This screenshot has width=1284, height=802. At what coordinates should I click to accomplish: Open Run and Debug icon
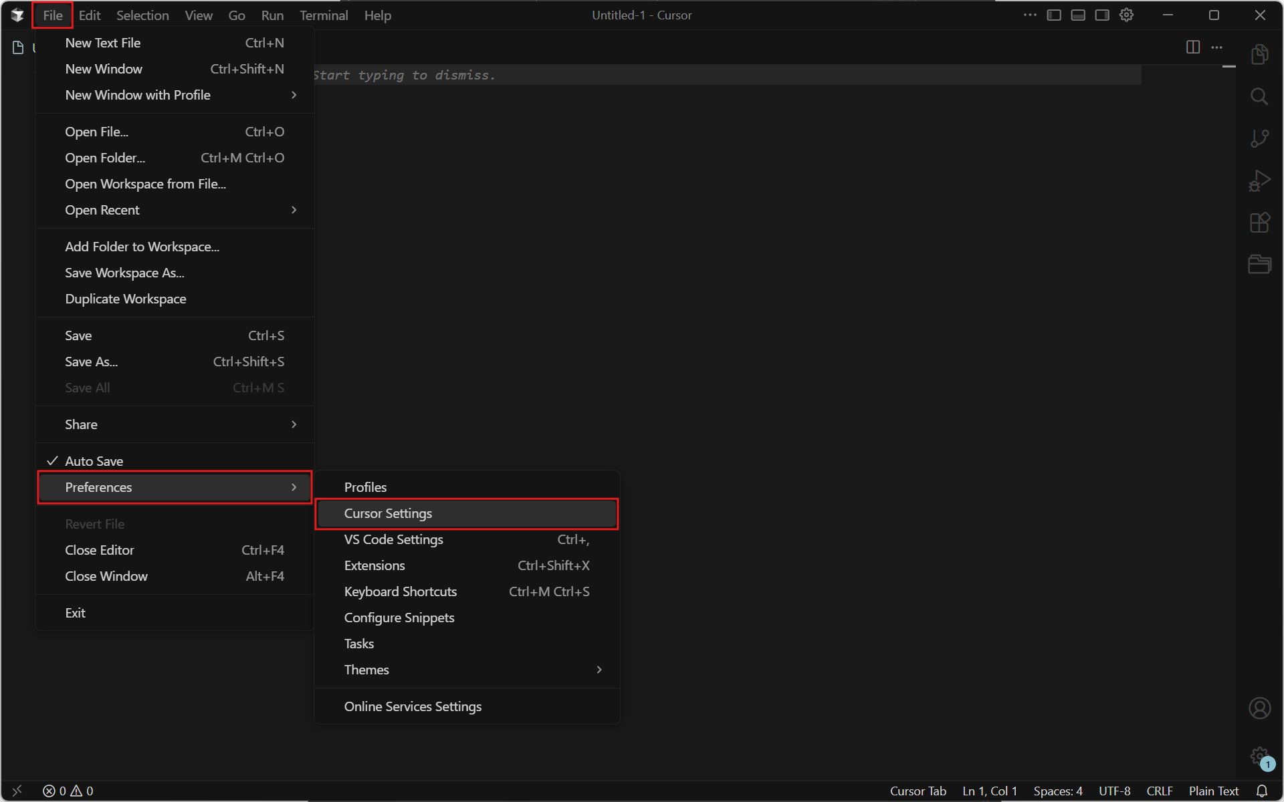click(x=1259, y=180)
